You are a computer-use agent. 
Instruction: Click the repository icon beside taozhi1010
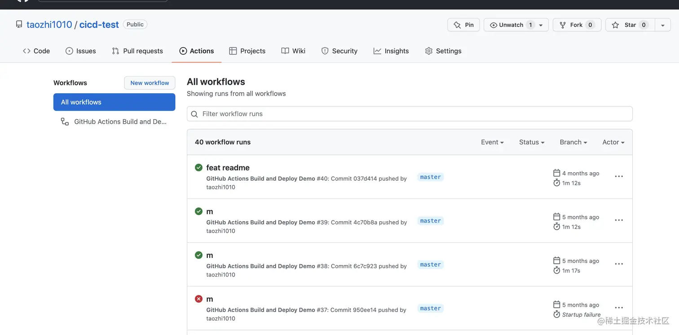coord(19,25)
